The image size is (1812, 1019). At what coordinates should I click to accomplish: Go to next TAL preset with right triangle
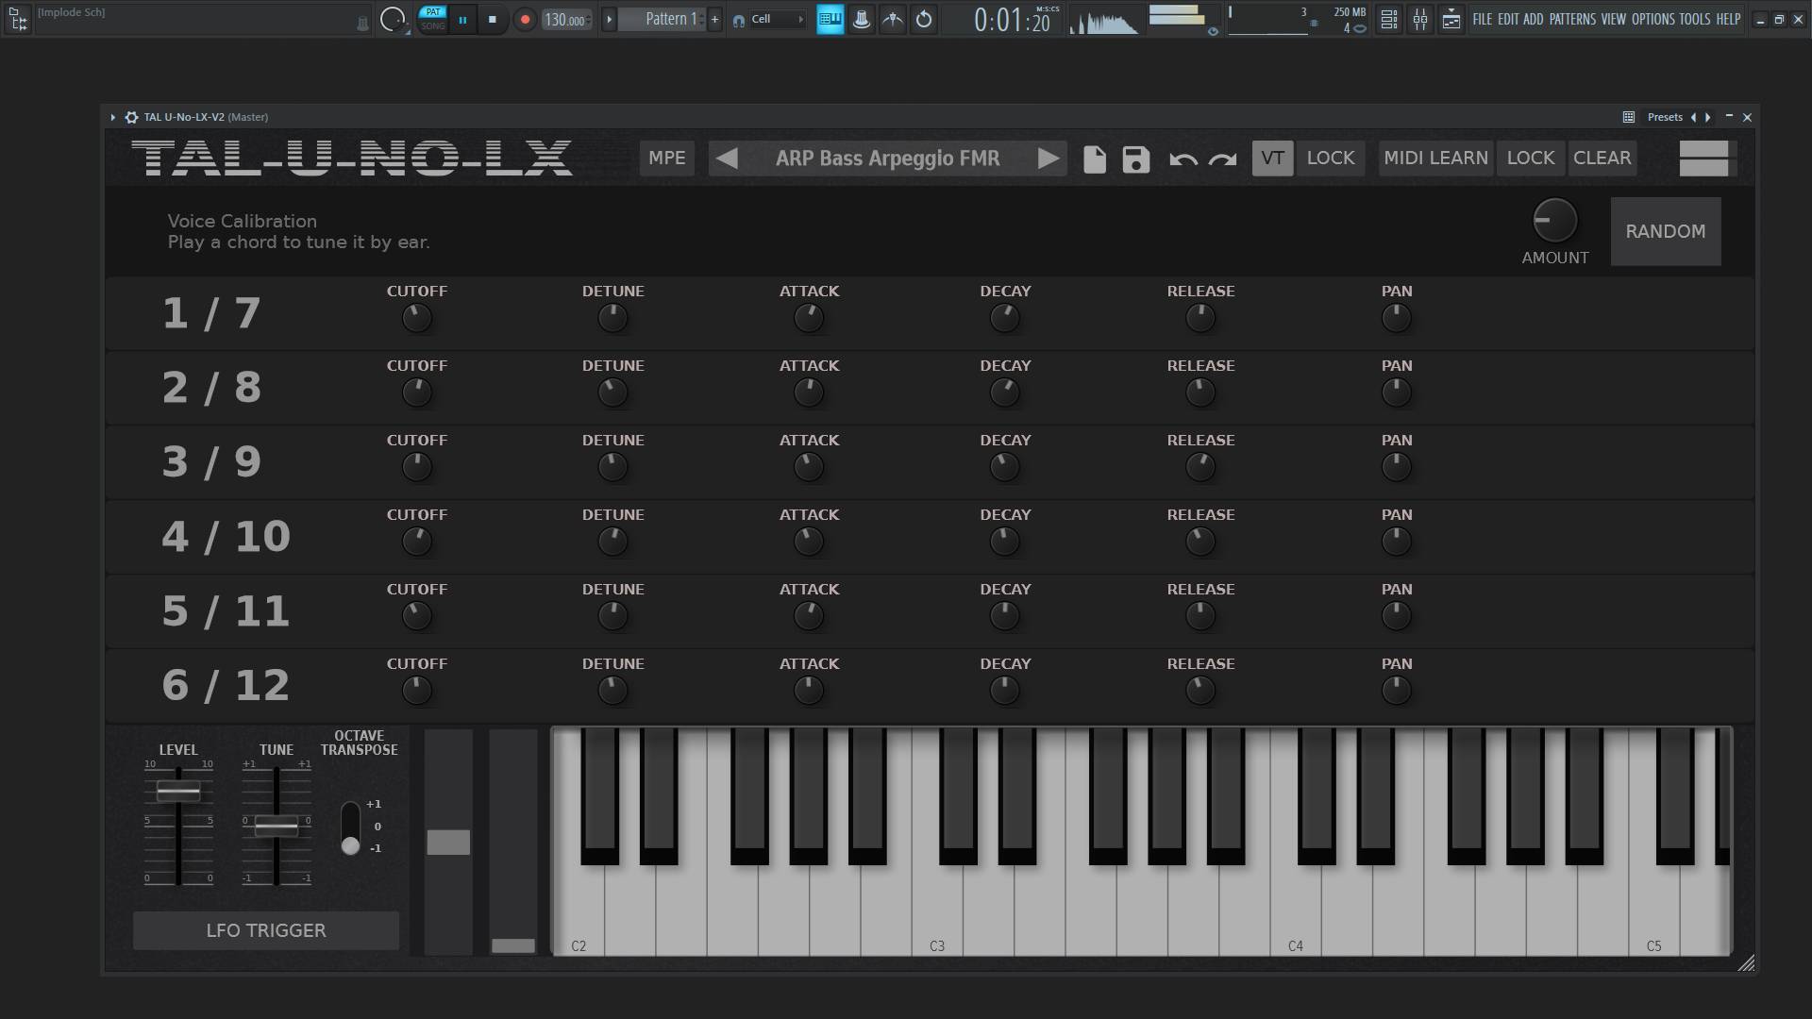click(1049, 159)
